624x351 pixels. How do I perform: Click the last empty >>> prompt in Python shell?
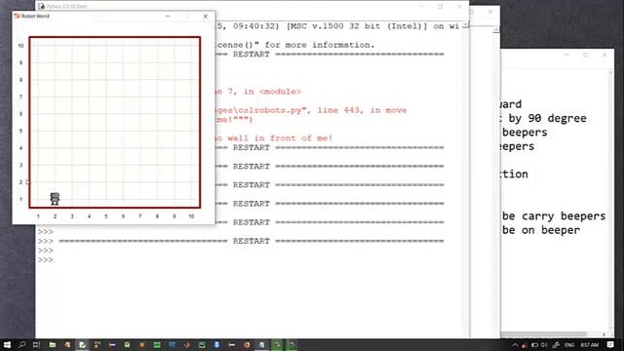pyautogui.click(x=46, y=260)
